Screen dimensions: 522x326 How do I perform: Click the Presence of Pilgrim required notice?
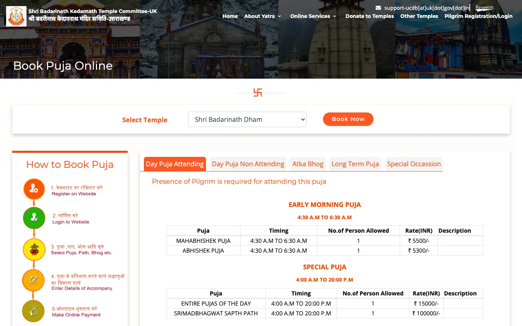[x=239, y=181]
